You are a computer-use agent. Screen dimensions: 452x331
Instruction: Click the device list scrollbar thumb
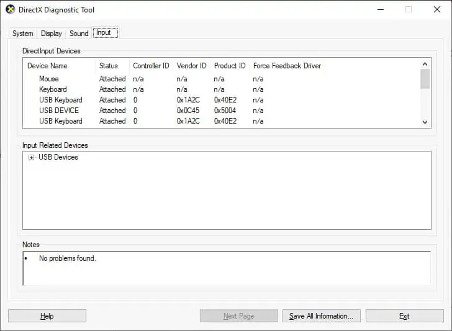[425, 79]
